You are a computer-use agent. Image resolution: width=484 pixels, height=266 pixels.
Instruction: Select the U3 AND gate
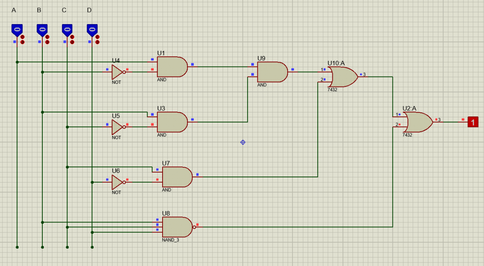(171, 122)
